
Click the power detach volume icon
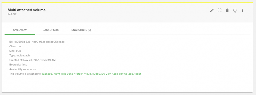235,10
